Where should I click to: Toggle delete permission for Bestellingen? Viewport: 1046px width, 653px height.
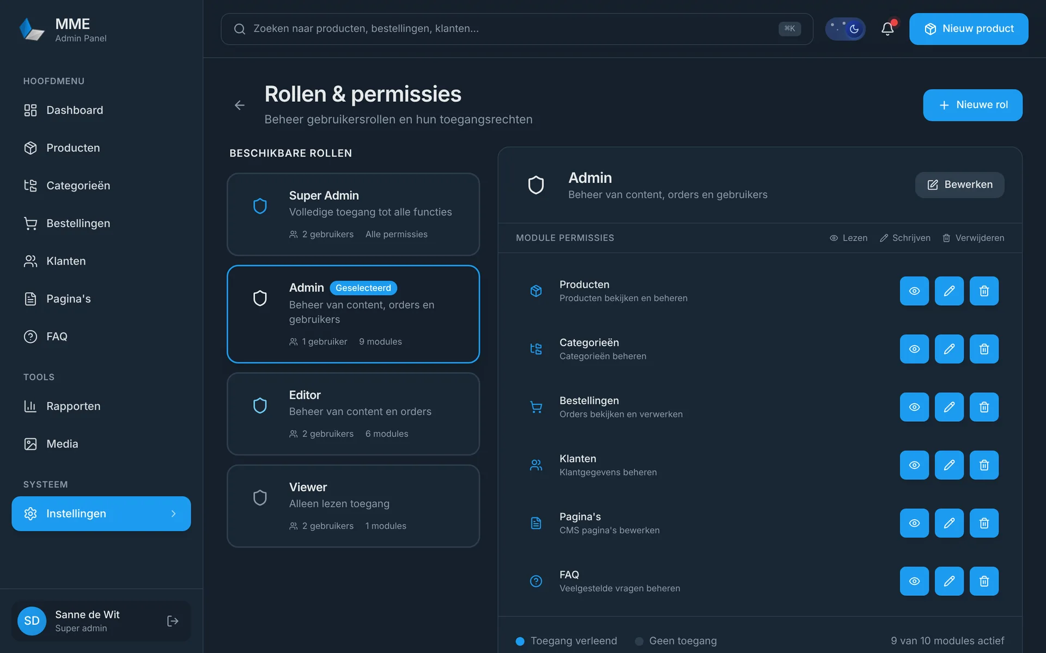coord(984,407)
